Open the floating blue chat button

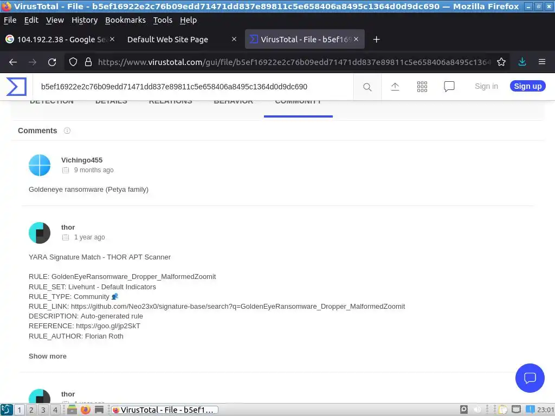pyautogui.click(x=530, y=378)
